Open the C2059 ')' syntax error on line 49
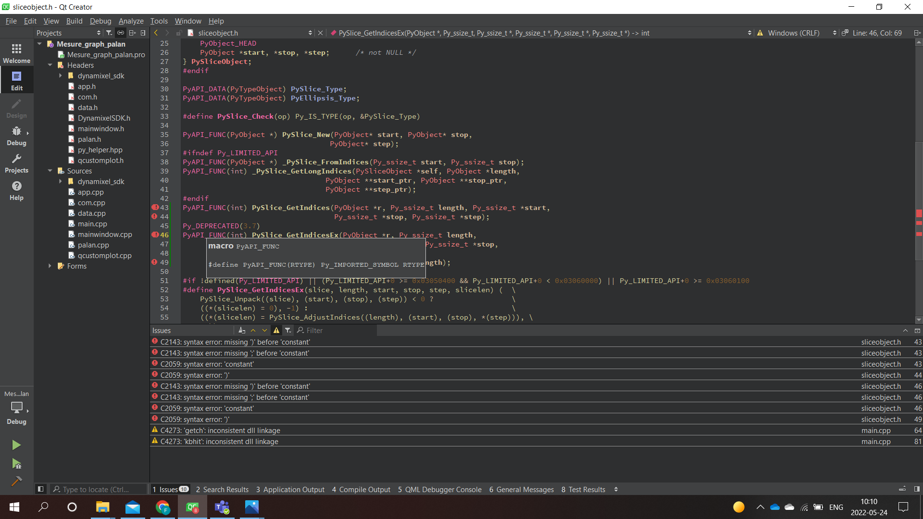This screenshot has width=923, height=519. [x=536, y=419]
